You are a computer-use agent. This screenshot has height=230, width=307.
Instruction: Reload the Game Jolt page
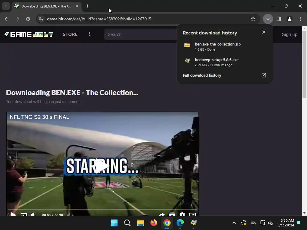click(x=28, y=19)
